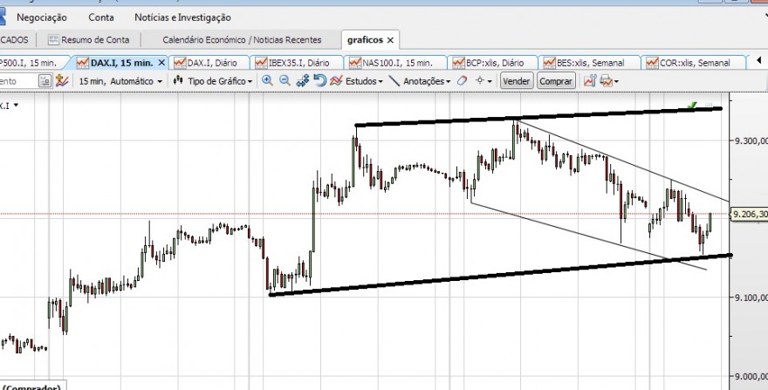Switch to the BES:xlis, Semanal chart tab

(589, 63)
